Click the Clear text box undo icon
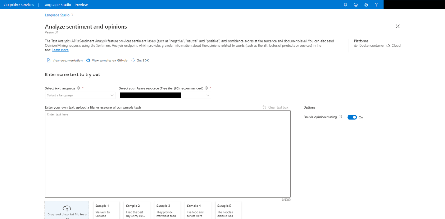This screenshot has width=445, height=219. (x=264, y=107)
